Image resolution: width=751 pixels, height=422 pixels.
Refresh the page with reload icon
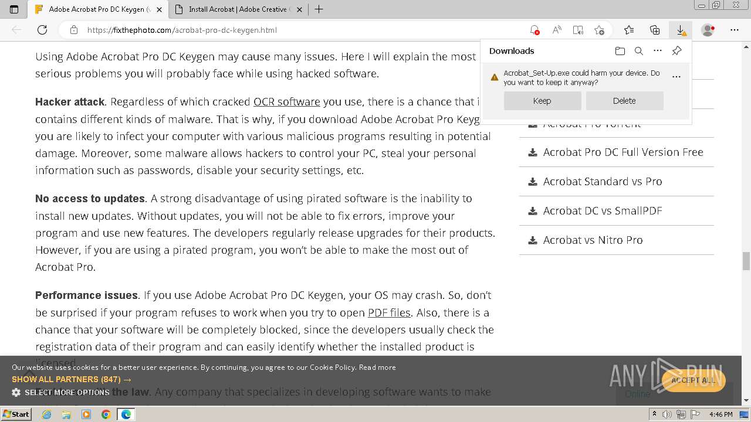click(x=42, y=30)
